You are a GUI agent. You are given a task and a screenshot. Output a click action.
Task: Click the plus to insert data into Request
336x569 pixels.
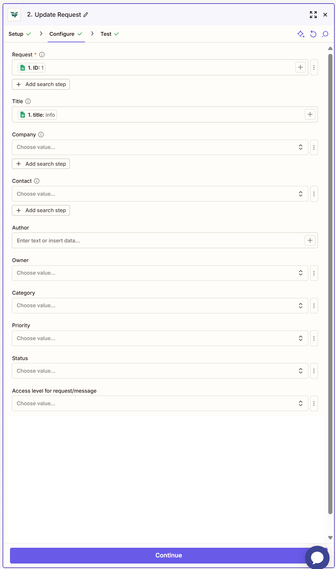pyautogui.click(x=300, y=67)
